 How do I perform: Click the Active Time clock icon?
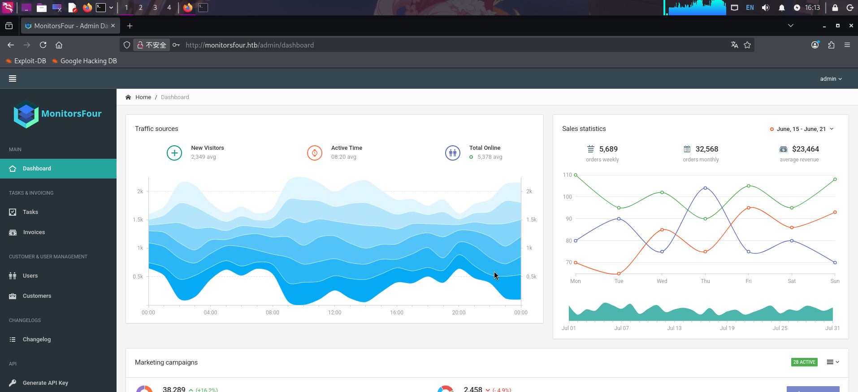[315, 153]
